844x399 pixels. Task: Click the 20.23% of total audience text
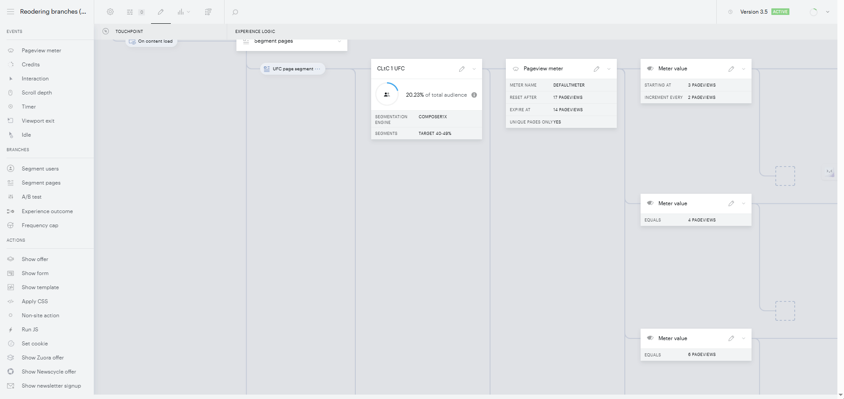(436, 95)
